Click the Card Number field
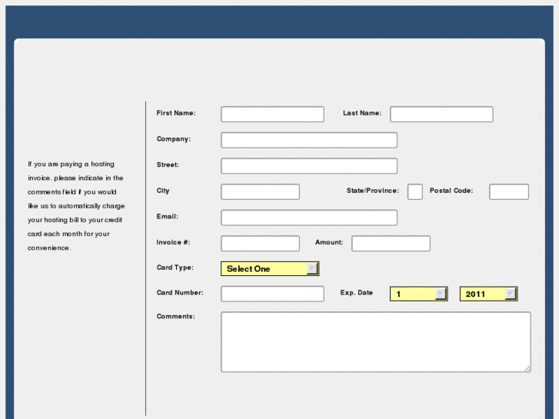The width and height of the screenshot is (559, 419). tap(272, 294)
